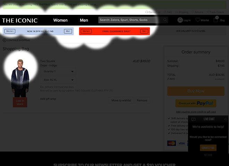Select Men on Spring Racing banner
Image resolution: width=229 pixels, height=166 pixels.
coord(68,31)
